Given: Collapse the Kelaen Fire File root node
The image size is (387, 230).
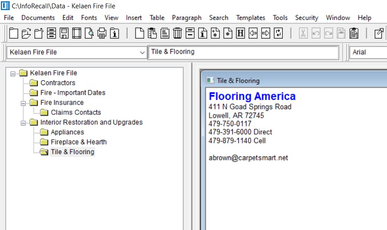Looking at the screenshot, I should pyautogui.click(x=13, y=74).
